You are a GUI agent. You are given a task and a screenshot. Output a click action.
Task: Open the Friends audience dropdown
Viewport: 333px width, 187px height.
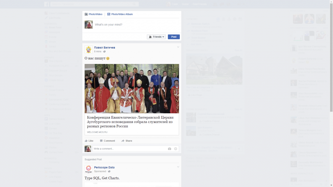pyautogui.click(x=156, y=37)
